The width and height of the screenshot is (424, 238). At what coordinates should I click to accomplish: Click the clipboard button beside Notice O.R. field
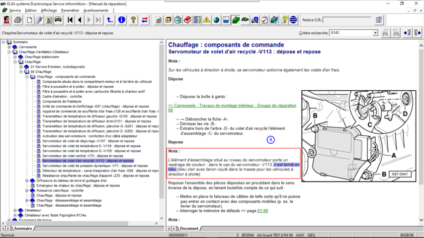[x=379, y=20]
